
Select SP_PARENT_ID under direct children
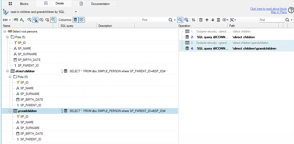point(31,105)
